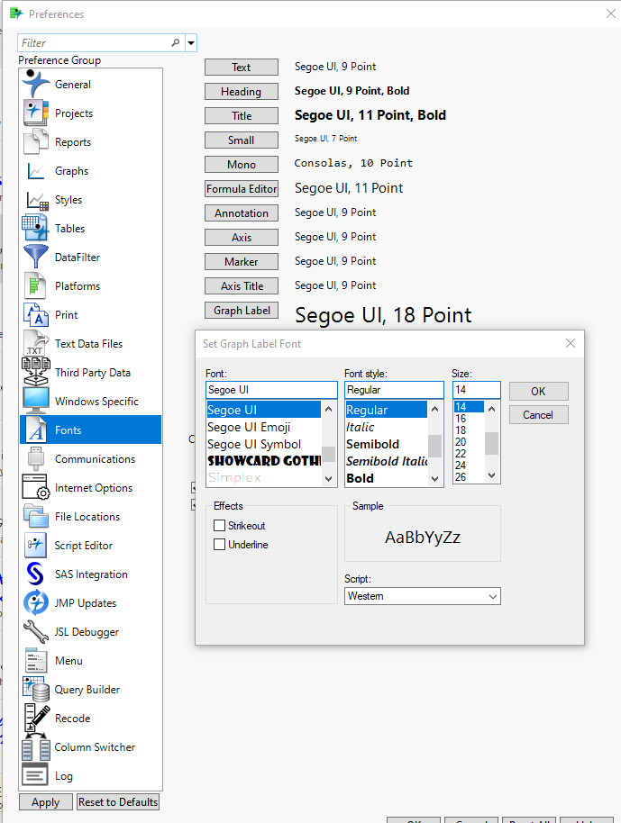Select the Recode preference icon
The height and width of the screenshot is (823, 621).
pyautogui.click(x=37, y=718)
